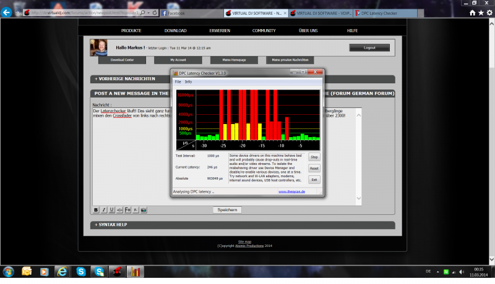Apply bold formatting in the message editor

(96, 210)
